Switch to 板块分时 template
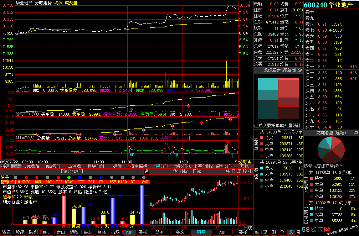The width and height of the screenshot is (359, 236). pos(96,166)
